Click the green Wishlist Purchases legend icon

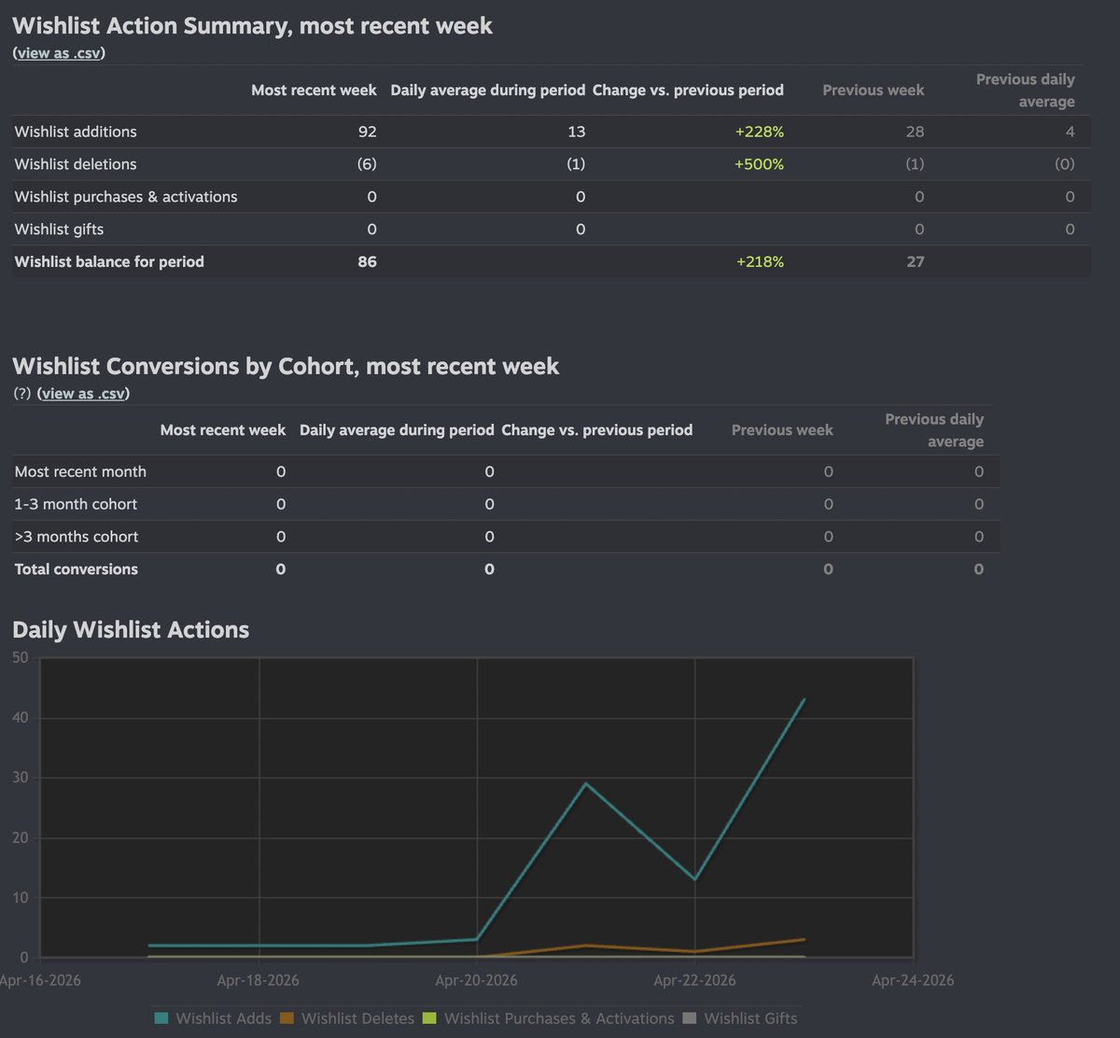pos(430,1018)
